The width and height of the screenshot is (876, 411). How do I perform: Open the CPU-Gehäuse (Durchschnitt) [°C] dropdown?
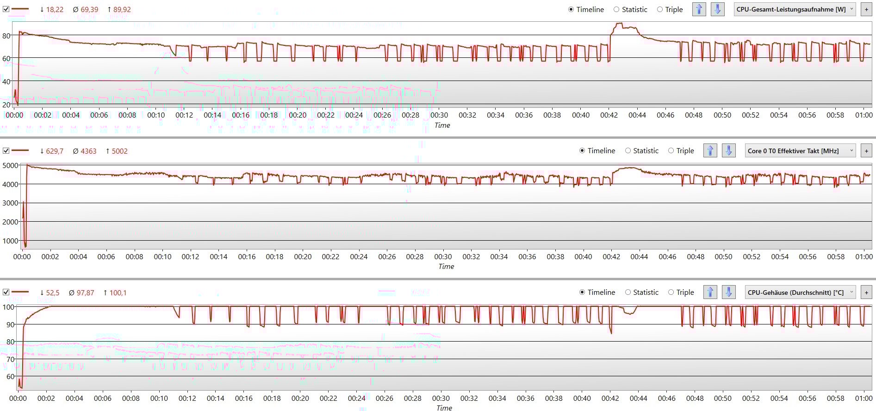801,292
